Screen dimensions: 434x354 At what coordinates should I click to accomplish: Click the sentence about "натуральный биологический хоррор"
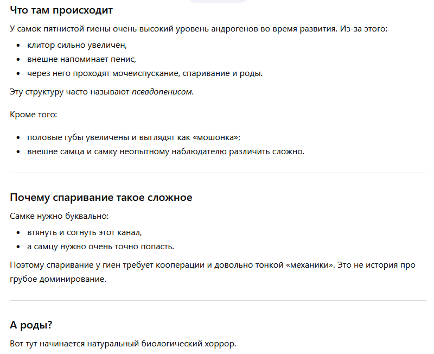[123, 344]
